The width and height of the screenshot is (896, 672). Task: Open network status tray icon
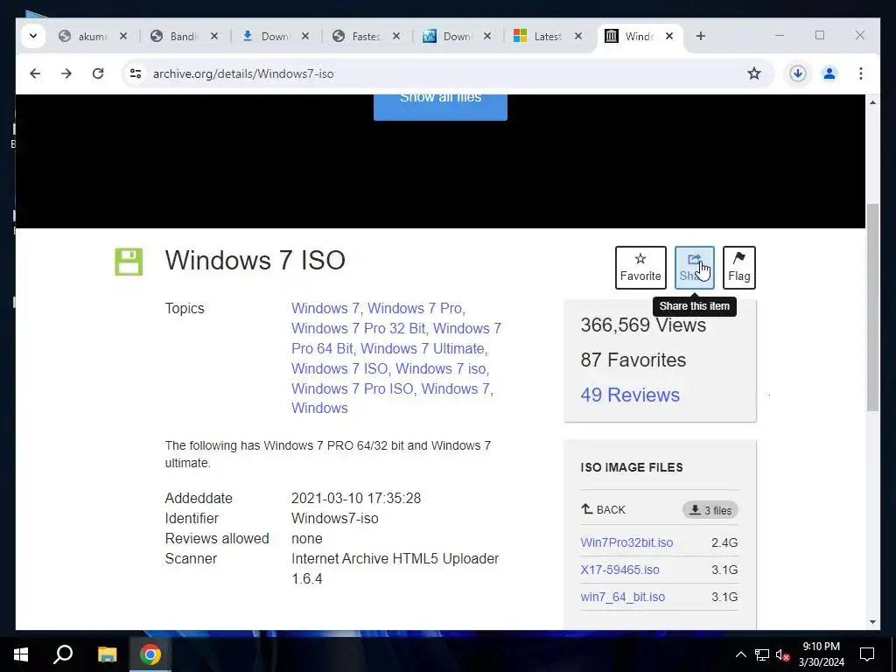tap(762, 654)
